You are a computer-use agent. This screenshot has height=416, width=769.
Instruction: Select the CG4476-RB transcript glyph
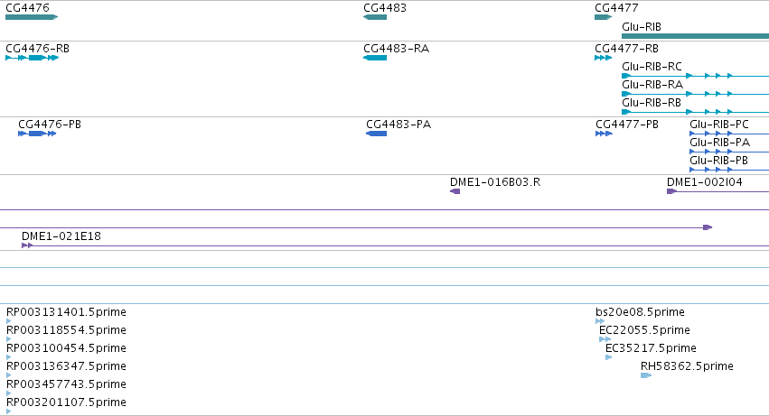pyautogui.click(x=32, y=58)
